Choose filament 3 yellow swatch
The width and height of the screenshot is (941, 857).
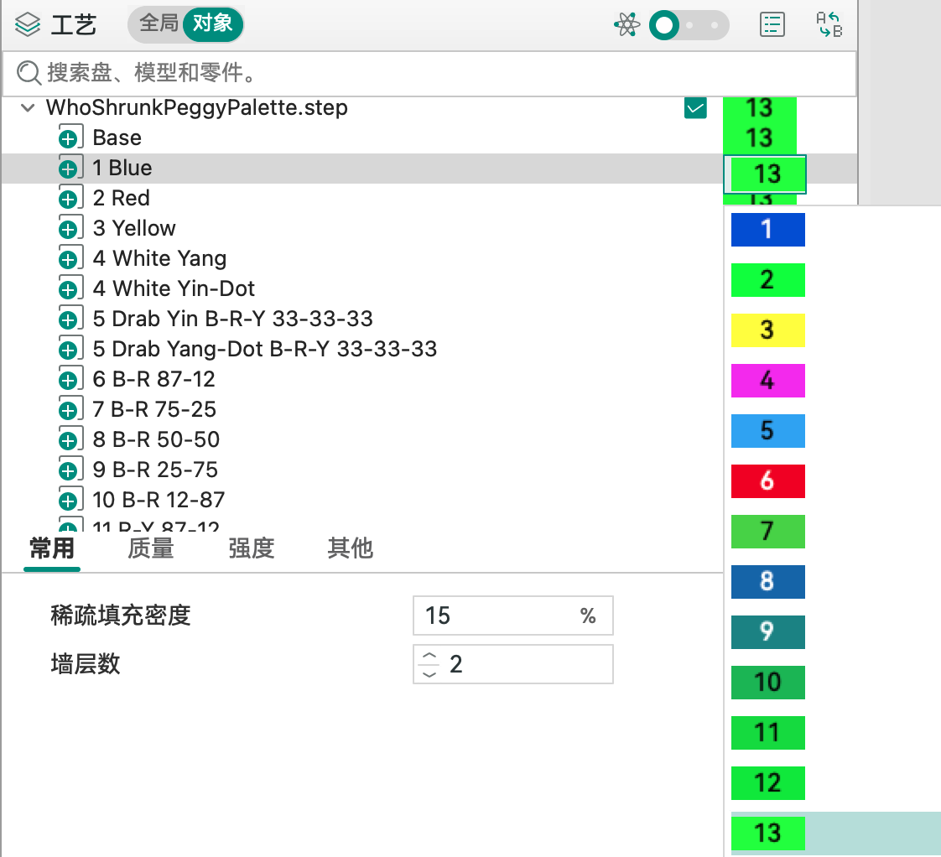(x=767, y=330)
